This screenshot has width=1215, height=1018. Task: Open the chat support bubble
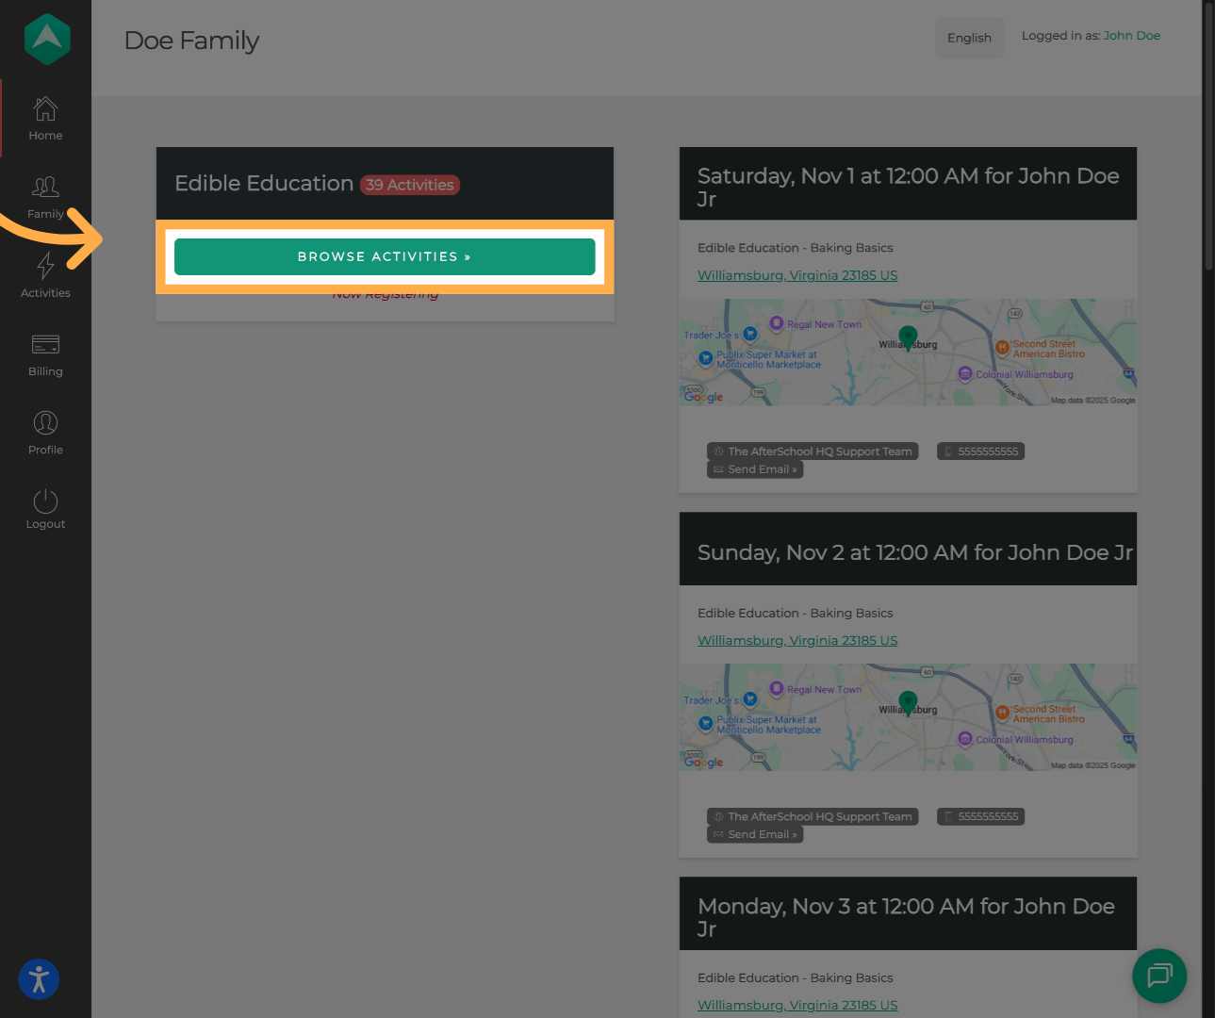1158,976
